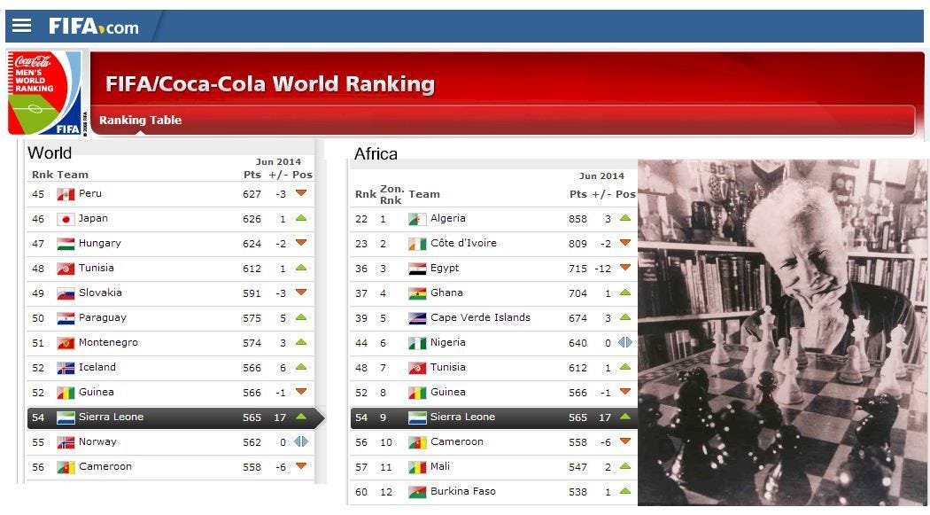Viewport: 930px width, 515px height.
Task: Click Côte d'Ivoire's flag icon
Action: tap(417, 244)
